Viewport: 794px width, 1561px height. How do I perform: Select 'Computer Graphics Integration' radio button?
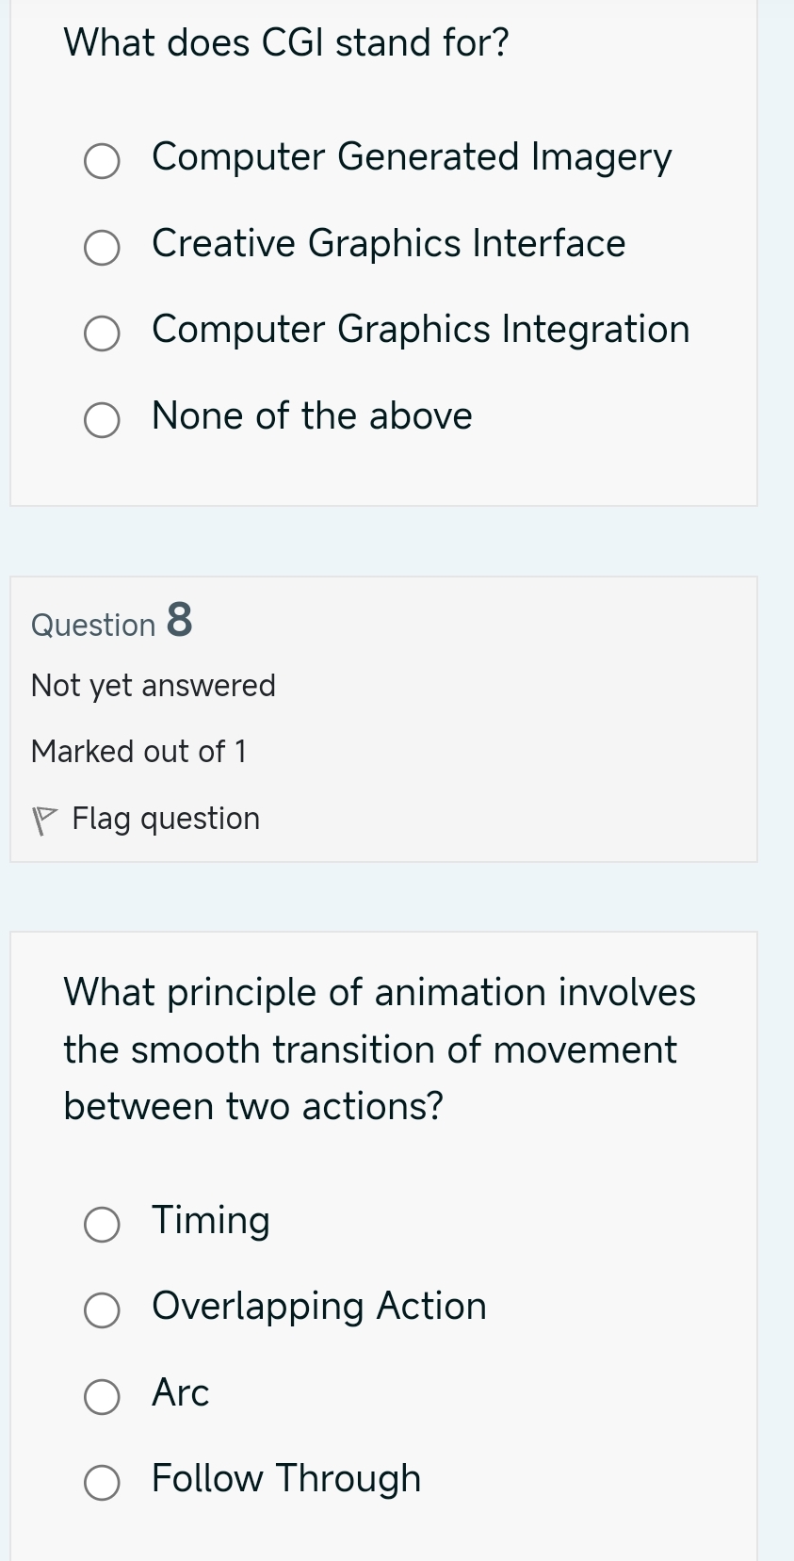tap(101, 333)
